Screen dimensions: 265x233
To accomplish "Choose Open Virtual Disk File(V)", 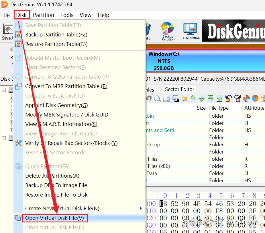I will [79, 218].
